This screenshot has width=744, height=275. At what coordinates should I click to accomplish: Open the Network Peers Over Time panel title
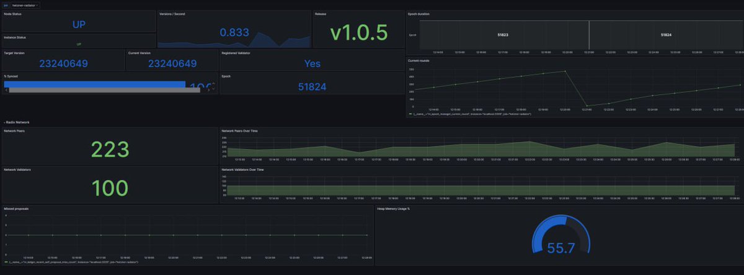tap(240, 131)
